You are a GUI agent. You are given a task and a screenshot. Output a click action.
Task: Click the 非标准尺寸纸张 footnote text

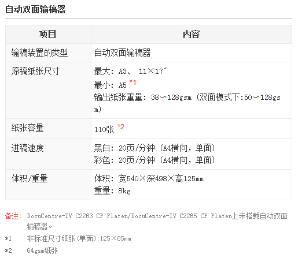(x=79, y=238)
